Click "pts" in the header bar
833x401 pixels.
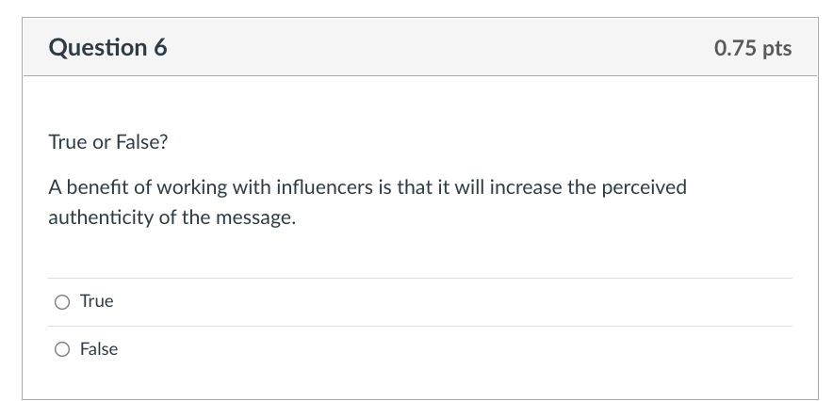(776, 48)
